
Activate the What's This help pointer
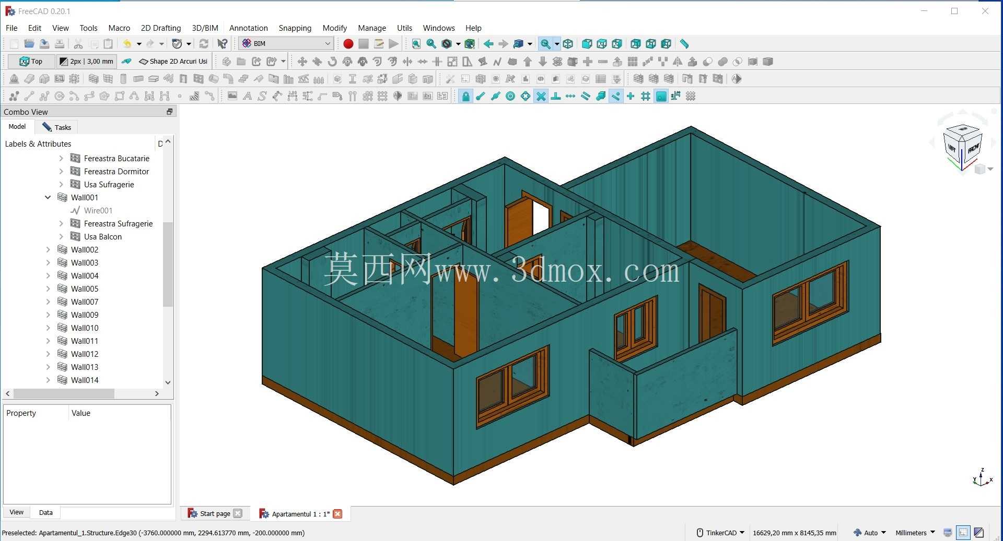[223, 44]
